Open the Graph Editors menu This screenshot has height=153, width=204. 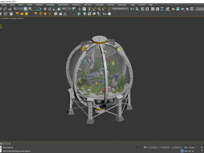tap(63, 5)
